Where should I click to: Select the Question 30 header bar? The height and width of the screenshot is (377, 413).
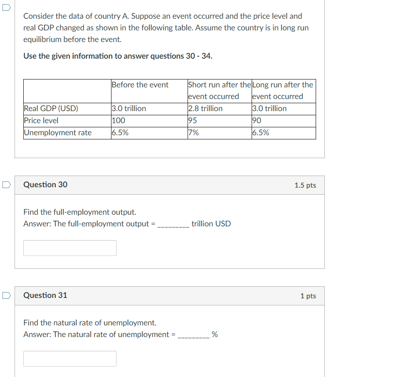pyautogui.click(x=170, y=184)
